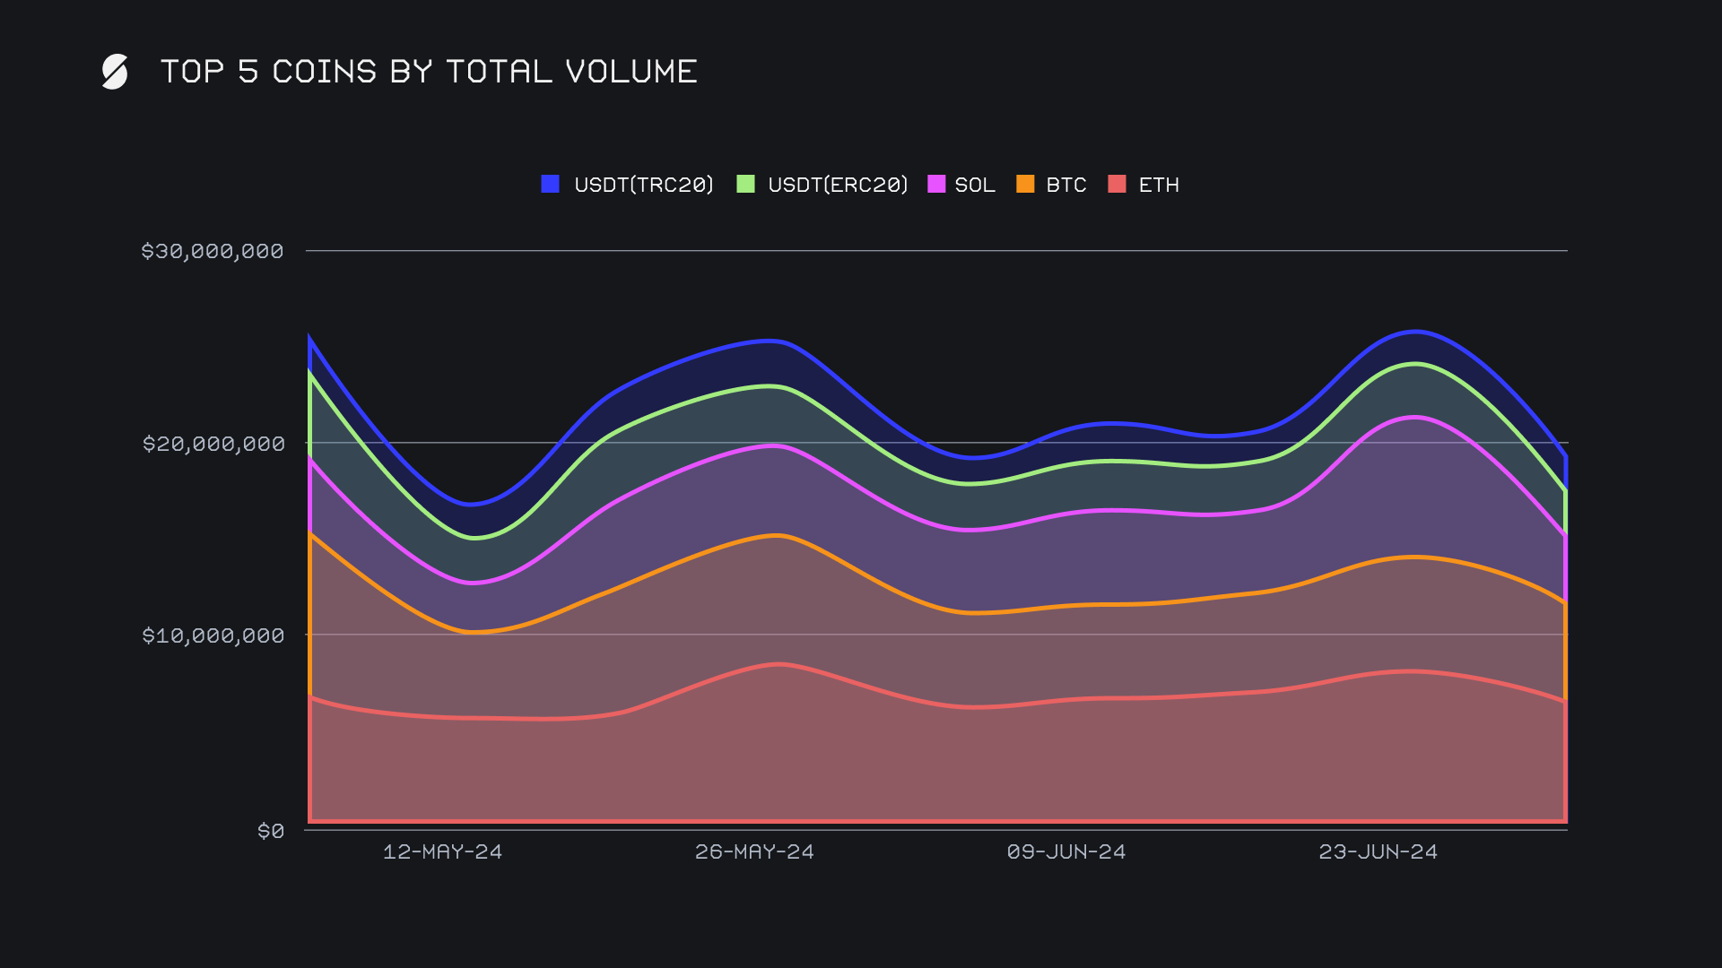Click the green USDT(ERC20) legend swatch
The width and height of the screenshot is (1722, 968).
(745, 184)
